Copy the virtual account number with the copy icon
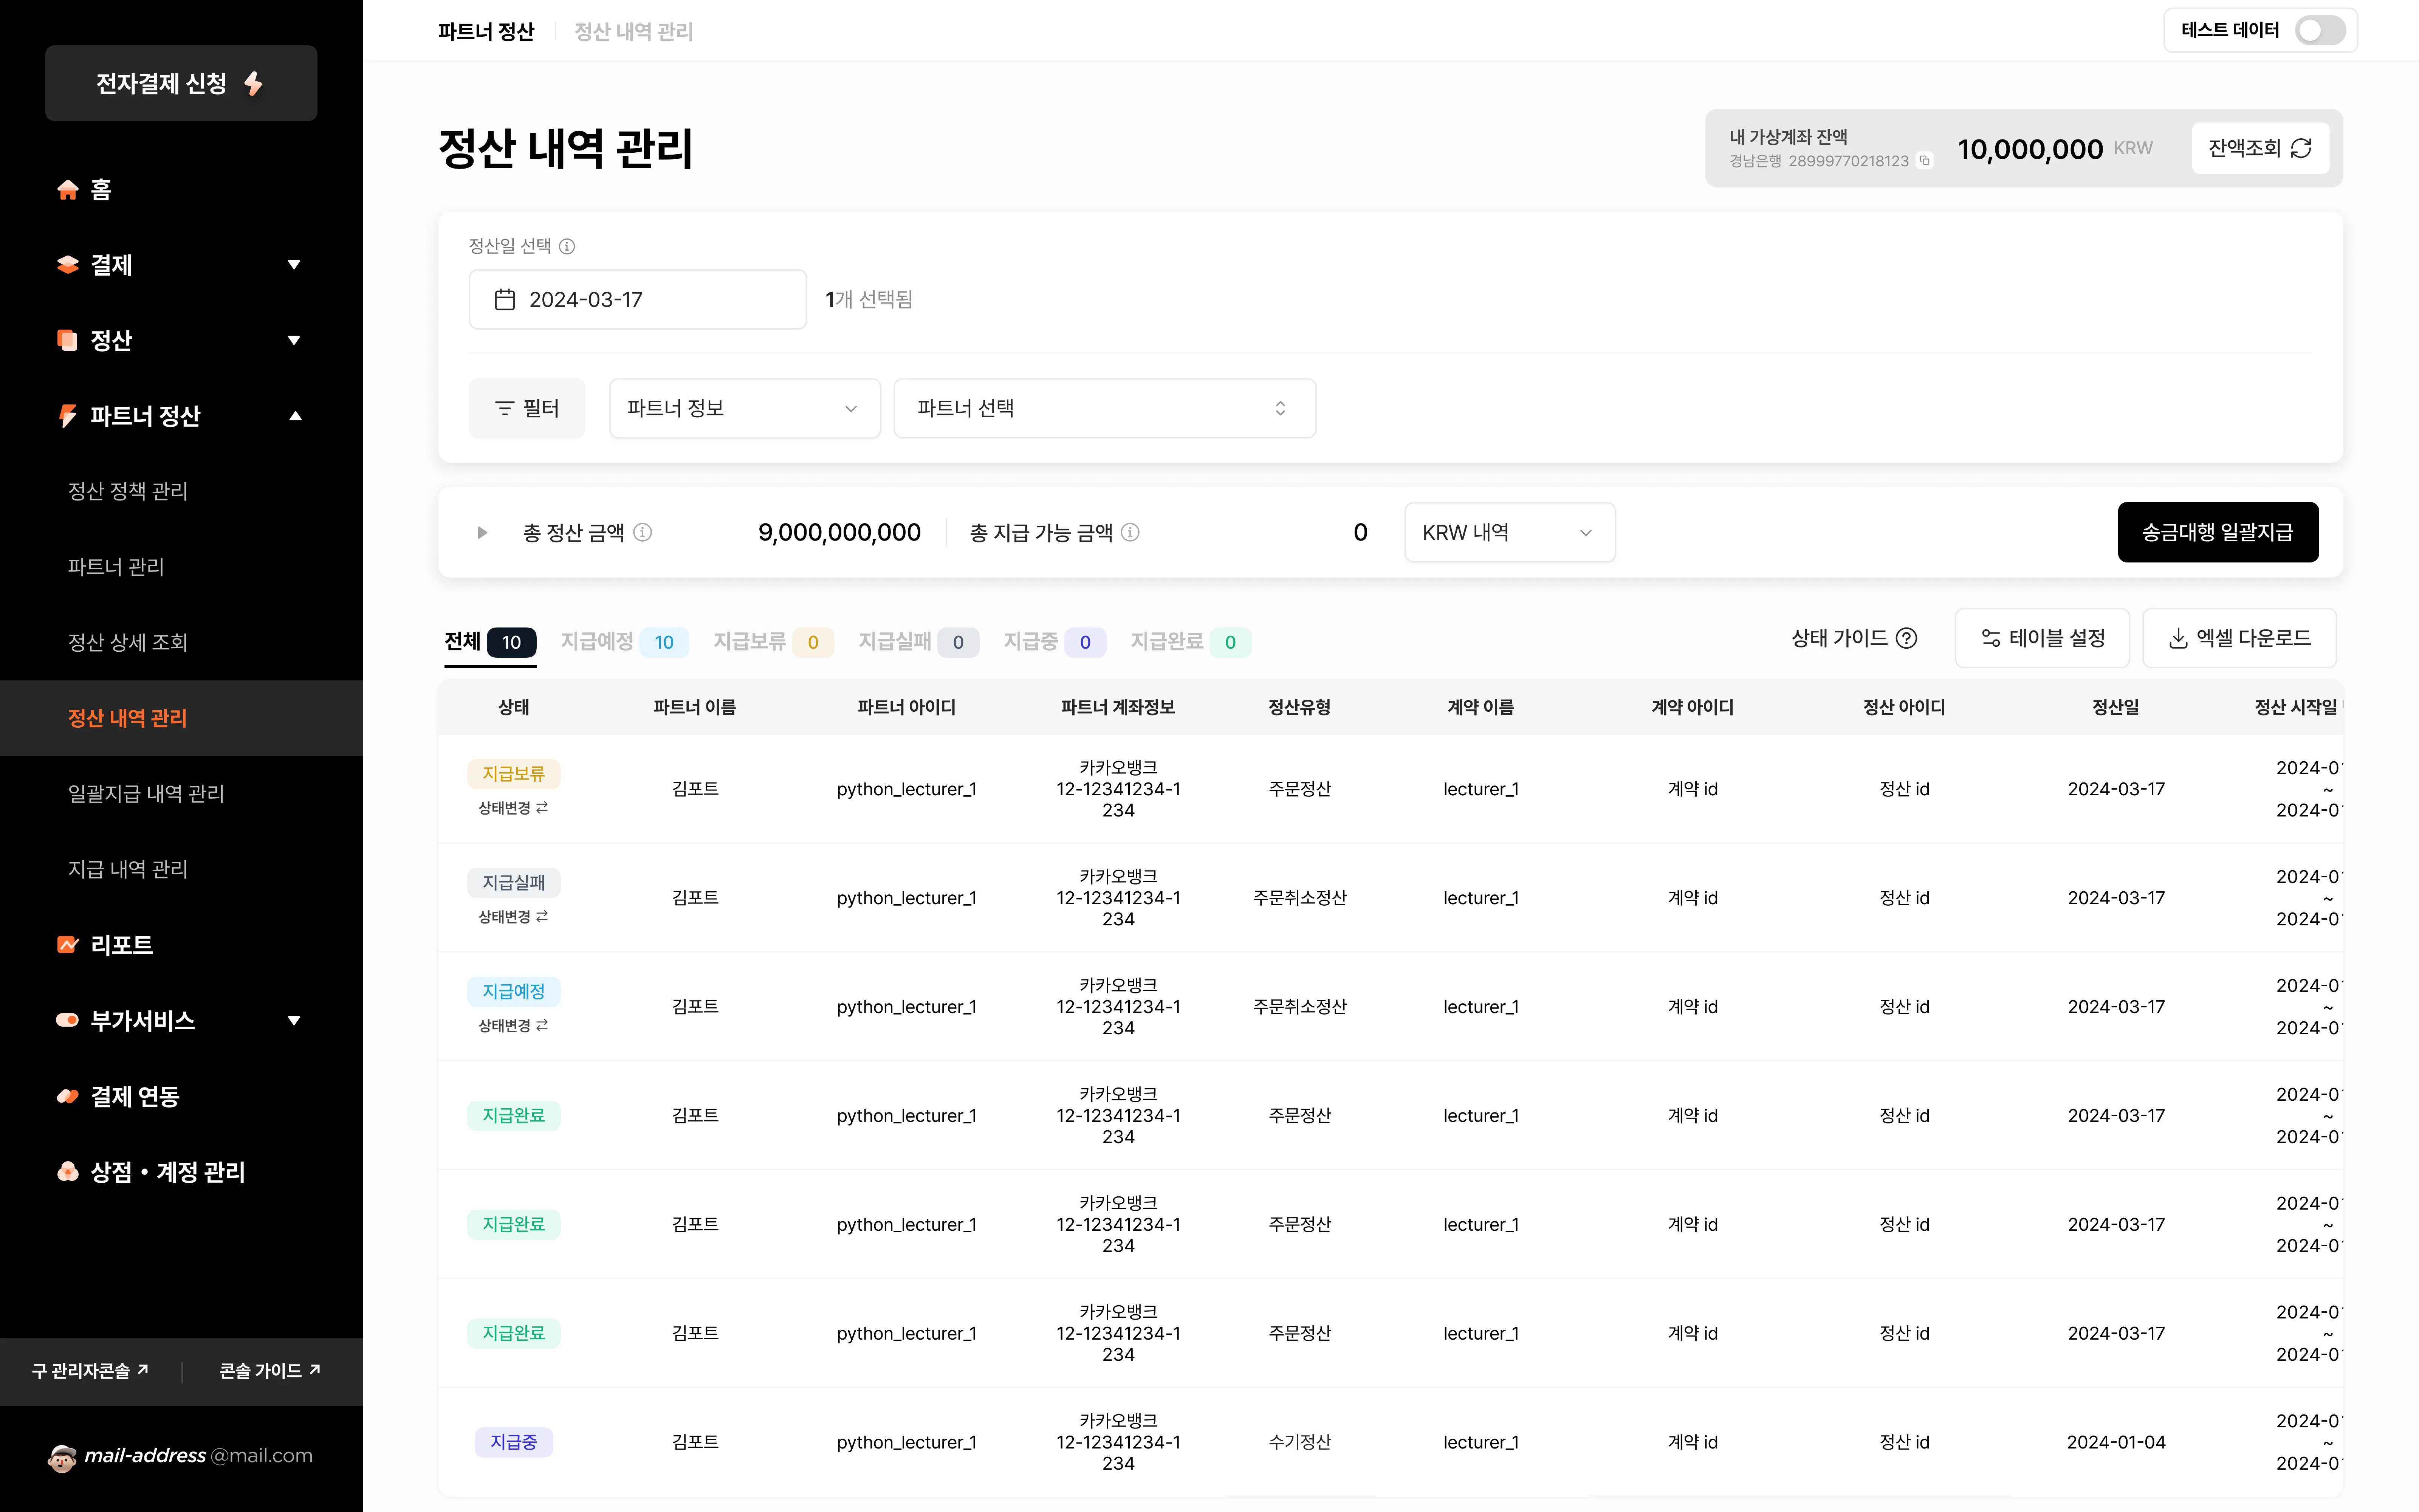This screenshot has width=2419, height=1512. coord(1926,160)
